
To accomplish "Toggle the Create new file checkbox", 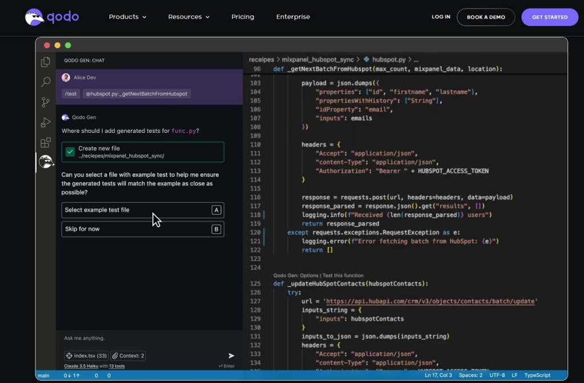I will (70, 152).
